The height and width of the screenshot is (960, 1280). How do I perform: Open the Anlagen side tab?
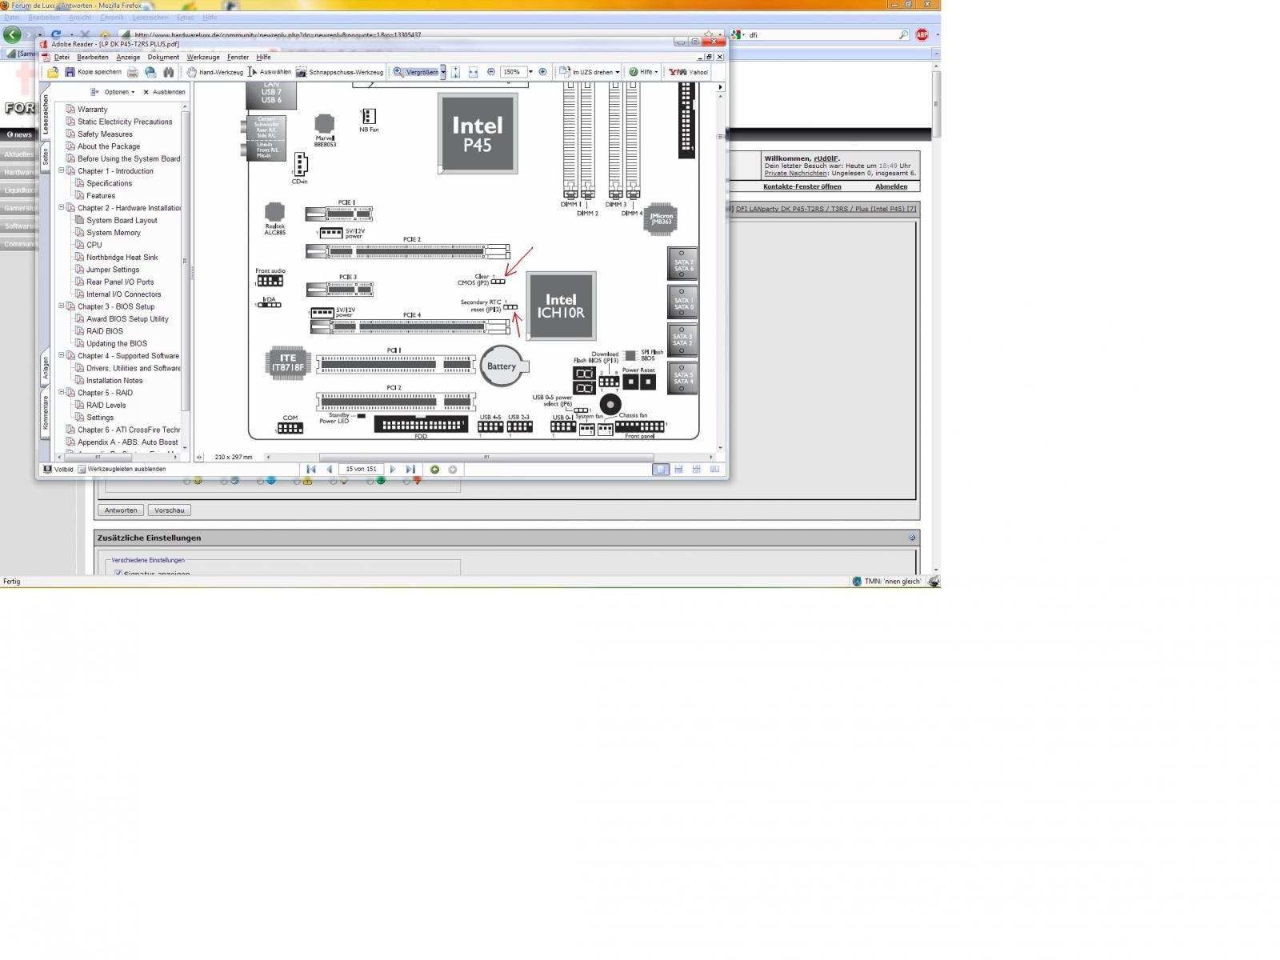click(46, 367)
